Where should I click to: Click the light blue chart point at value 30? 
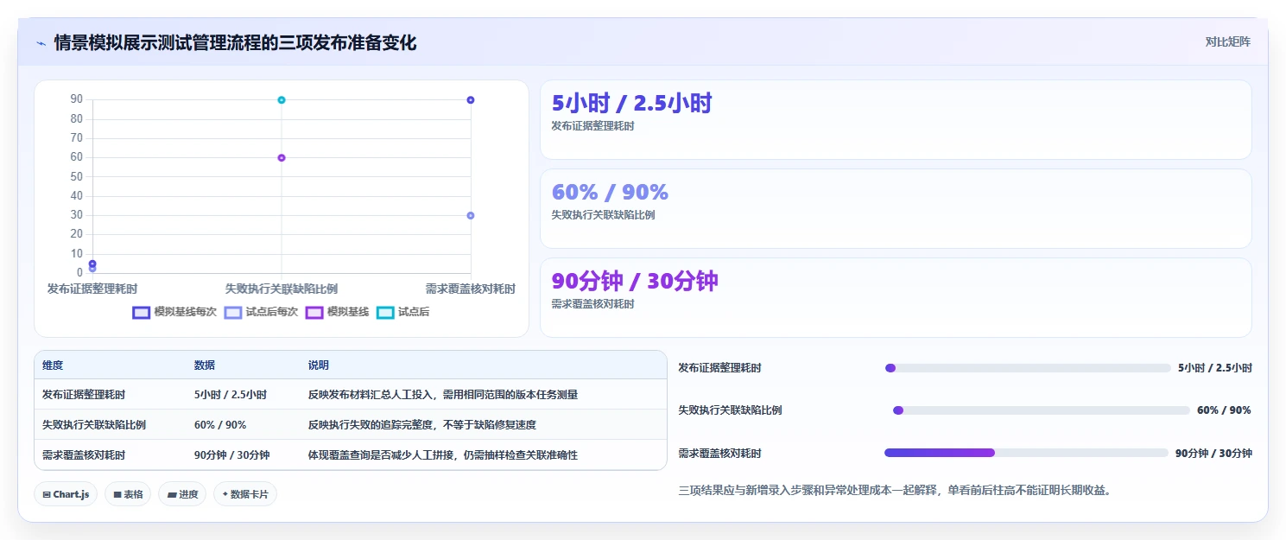point(471,215)
